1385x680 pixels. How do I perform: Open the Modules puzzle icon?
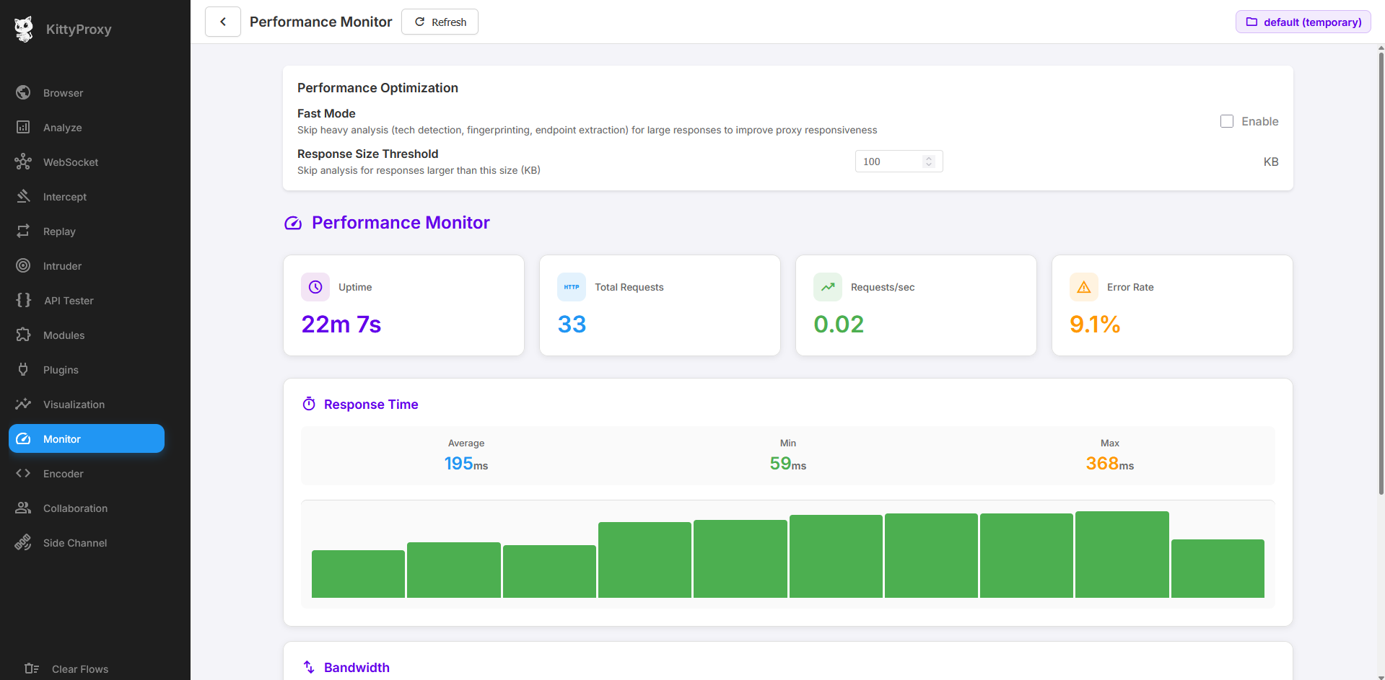(x=23, y=335)
